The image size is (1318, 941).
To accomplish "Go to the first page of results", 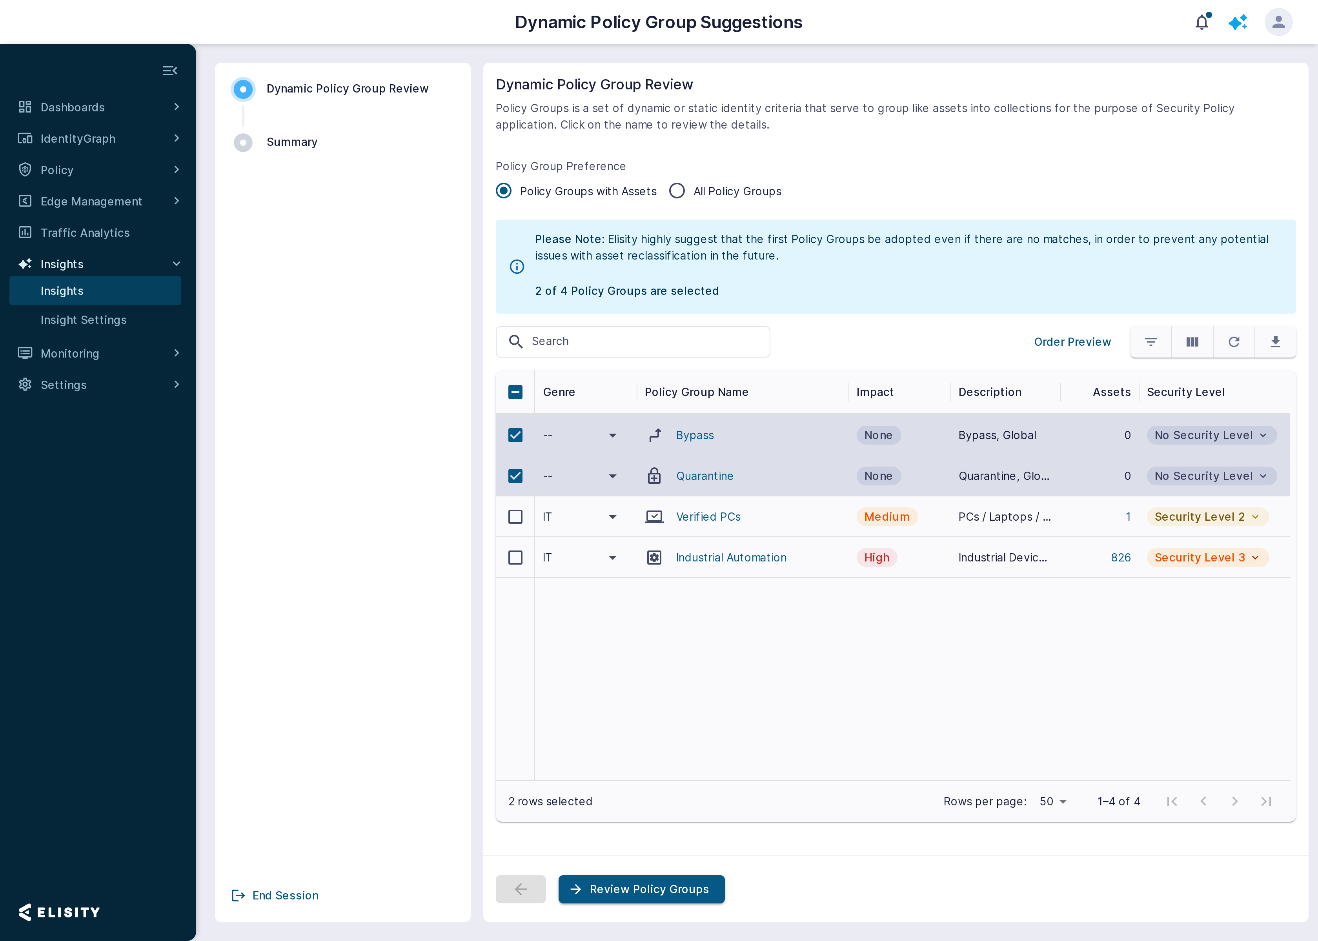I will [1172, 801].
